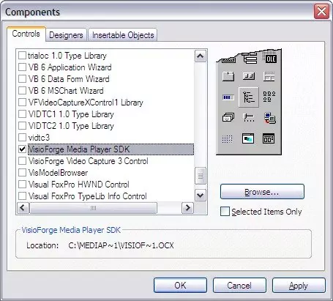Check the trialoc 1.0 Type Library checkbox

coord(22,56)
